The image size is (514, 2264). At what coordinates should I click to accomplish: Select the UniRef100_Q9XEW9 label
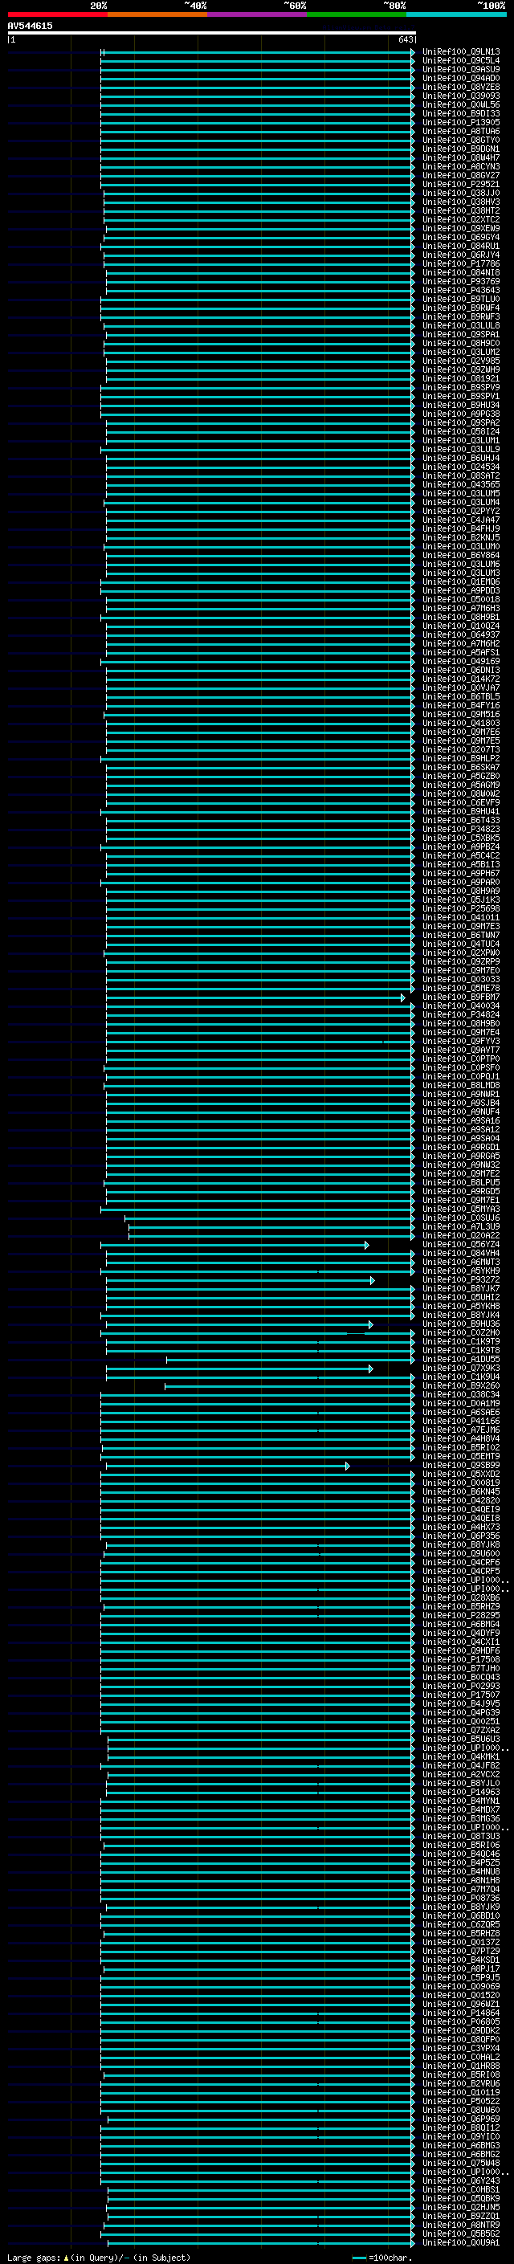coord(461,229)
